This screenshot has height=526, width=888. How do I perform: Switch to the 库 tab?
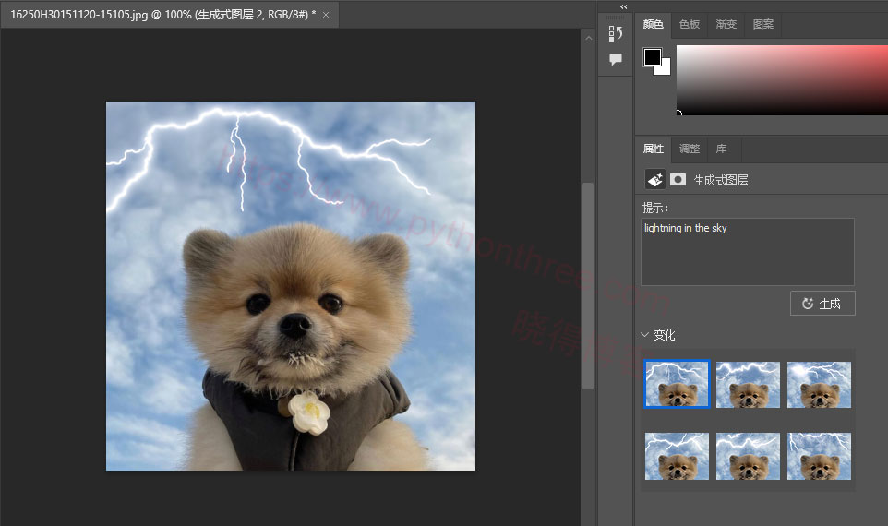pyautogui.click(x=721, y=149)
